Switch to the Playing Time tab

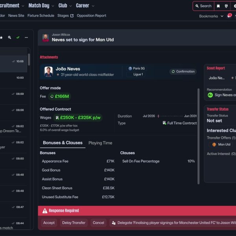(100, 143)
